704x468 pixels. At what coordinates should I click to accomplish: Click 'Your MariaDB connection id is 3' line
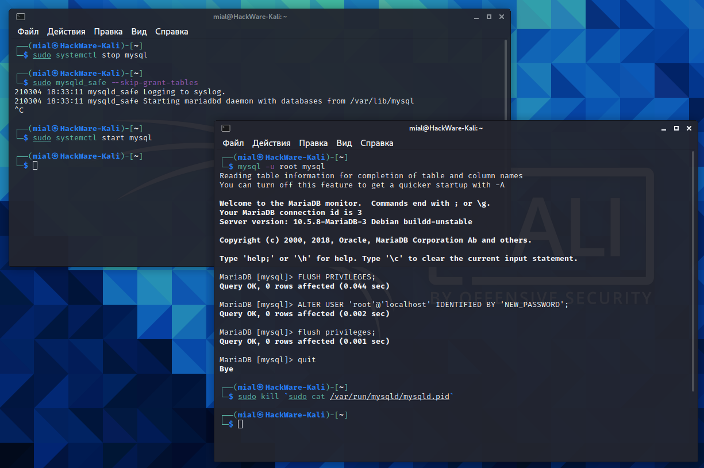(x=291, y=213)
